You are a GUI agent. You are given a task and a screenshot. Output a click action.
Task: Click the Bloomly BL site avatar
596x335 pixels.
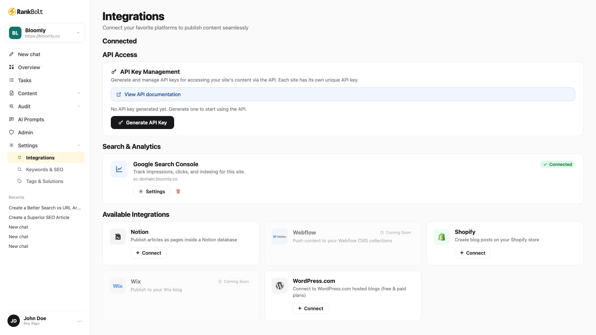[15, 33]
